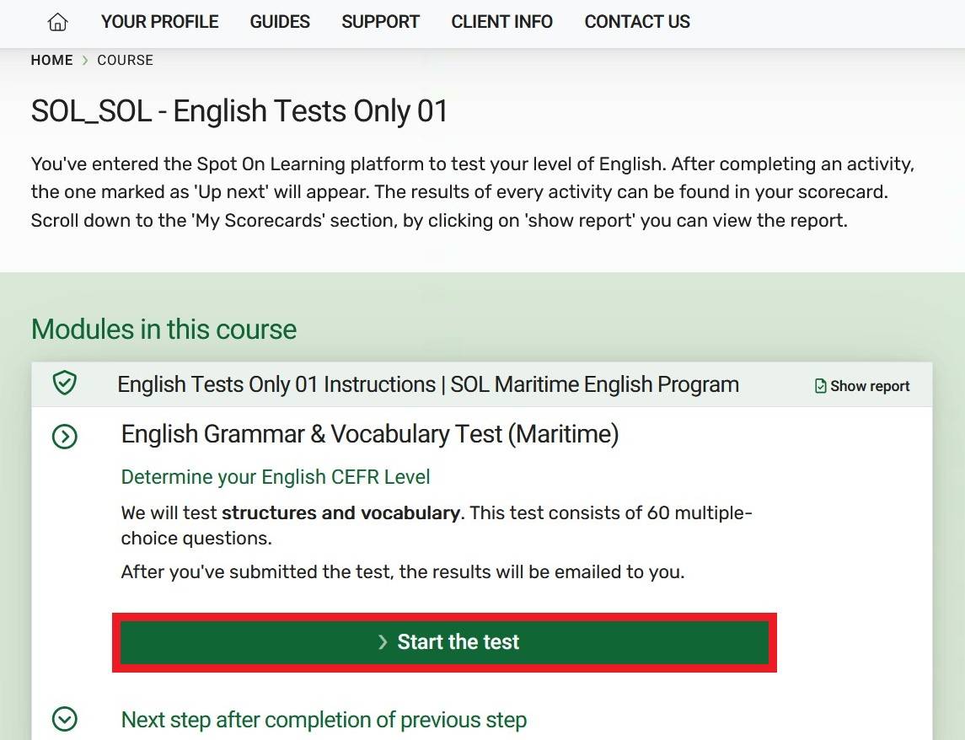Open the CLIENT INFO menu item
This screenshot has height=740, width=965.
click(501, 22)
